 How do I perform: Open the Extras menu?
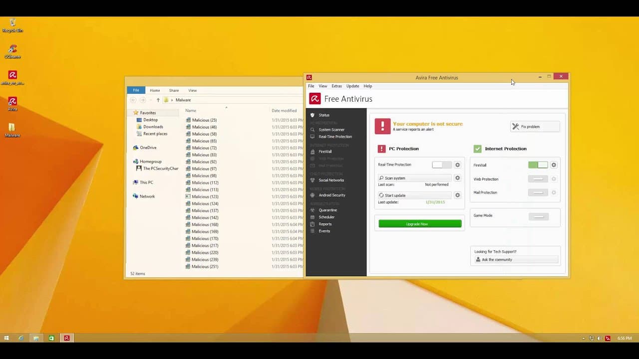coord(336,86)
